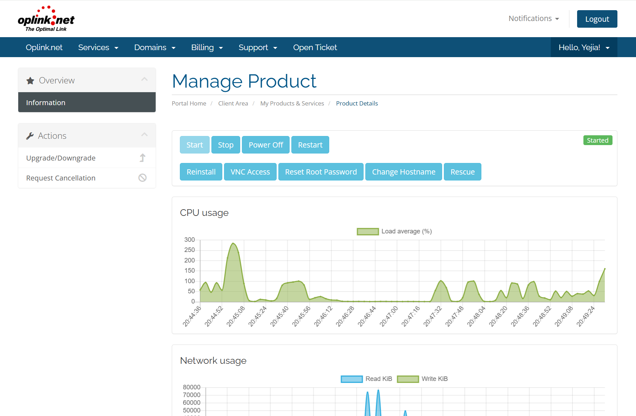
Task: Open the Services menu
Action: pos(98,47)
